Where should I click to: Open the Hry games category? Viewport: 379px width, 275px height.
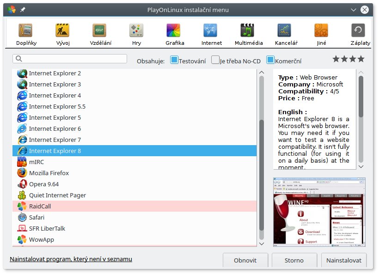tap(136, 35)
